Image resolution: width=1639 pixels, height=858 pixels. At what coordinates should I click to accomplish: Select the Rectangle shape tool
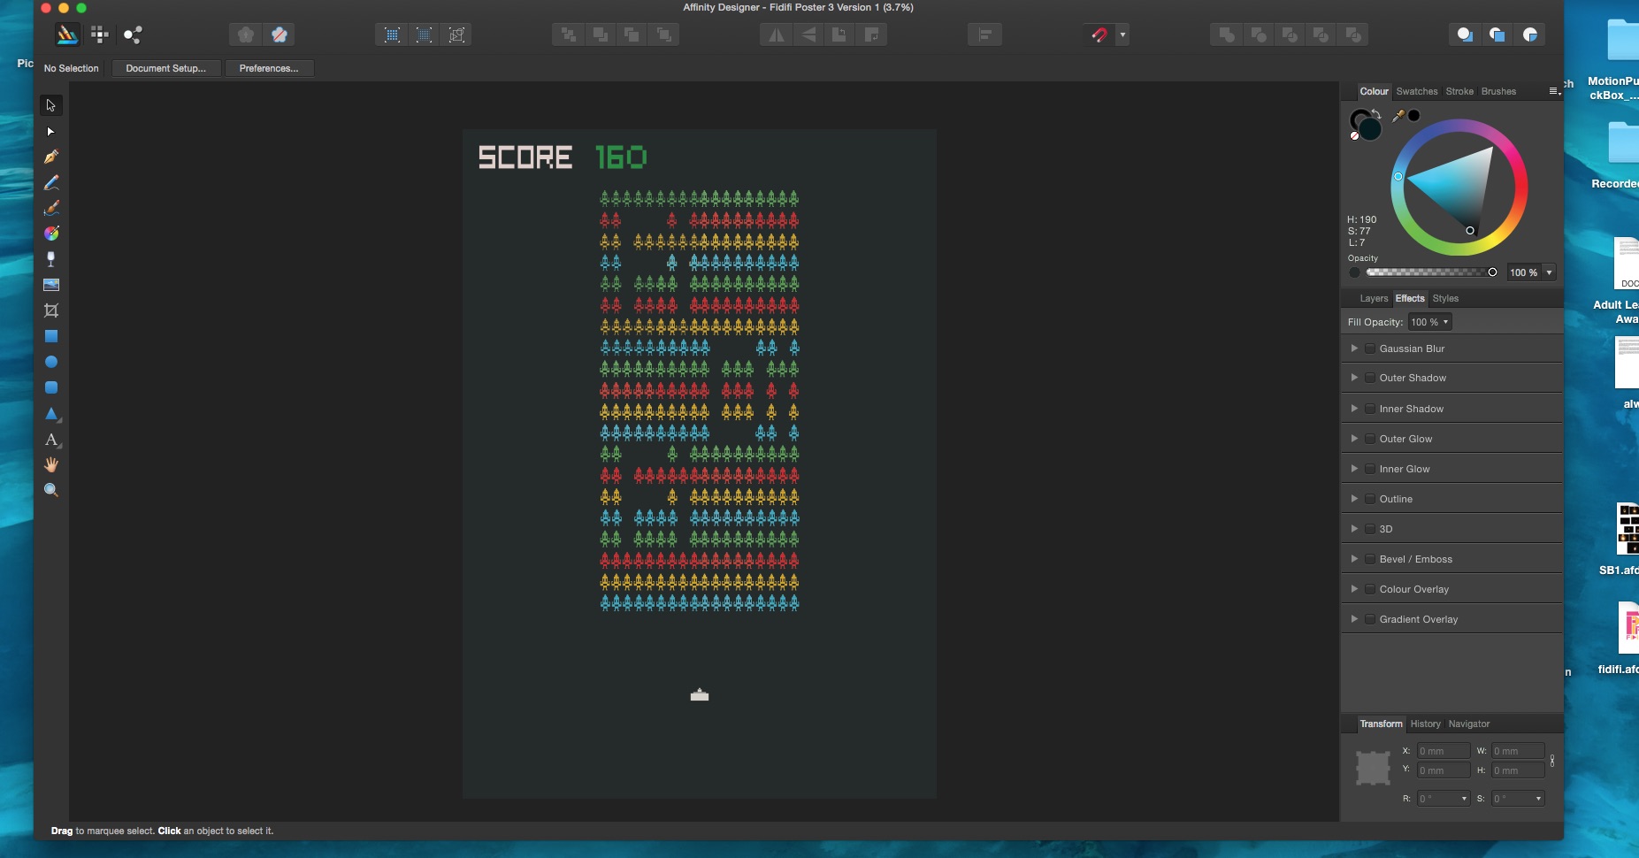51,336
